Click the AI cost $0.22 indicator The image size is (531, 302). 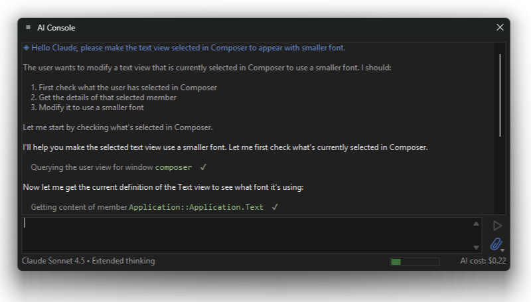pos(483,261)
